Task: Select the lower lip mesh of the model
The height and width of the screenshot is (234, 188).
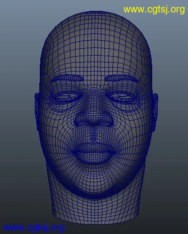Action: [94, 156]
